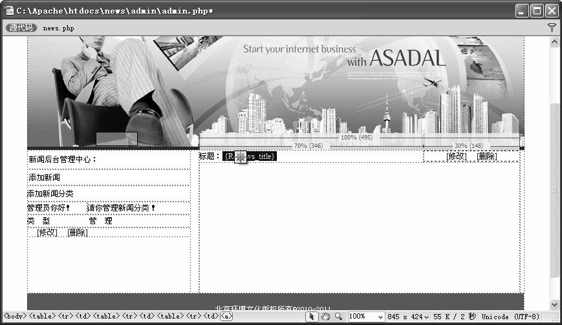Click the 30% (148) column width indicator

point(468,145)
